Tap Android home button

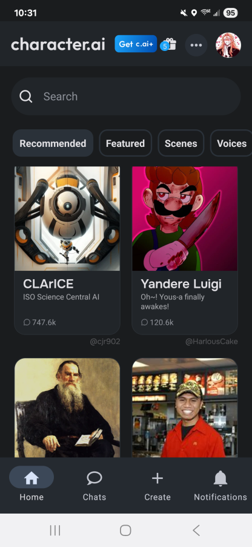pos(125,530)
